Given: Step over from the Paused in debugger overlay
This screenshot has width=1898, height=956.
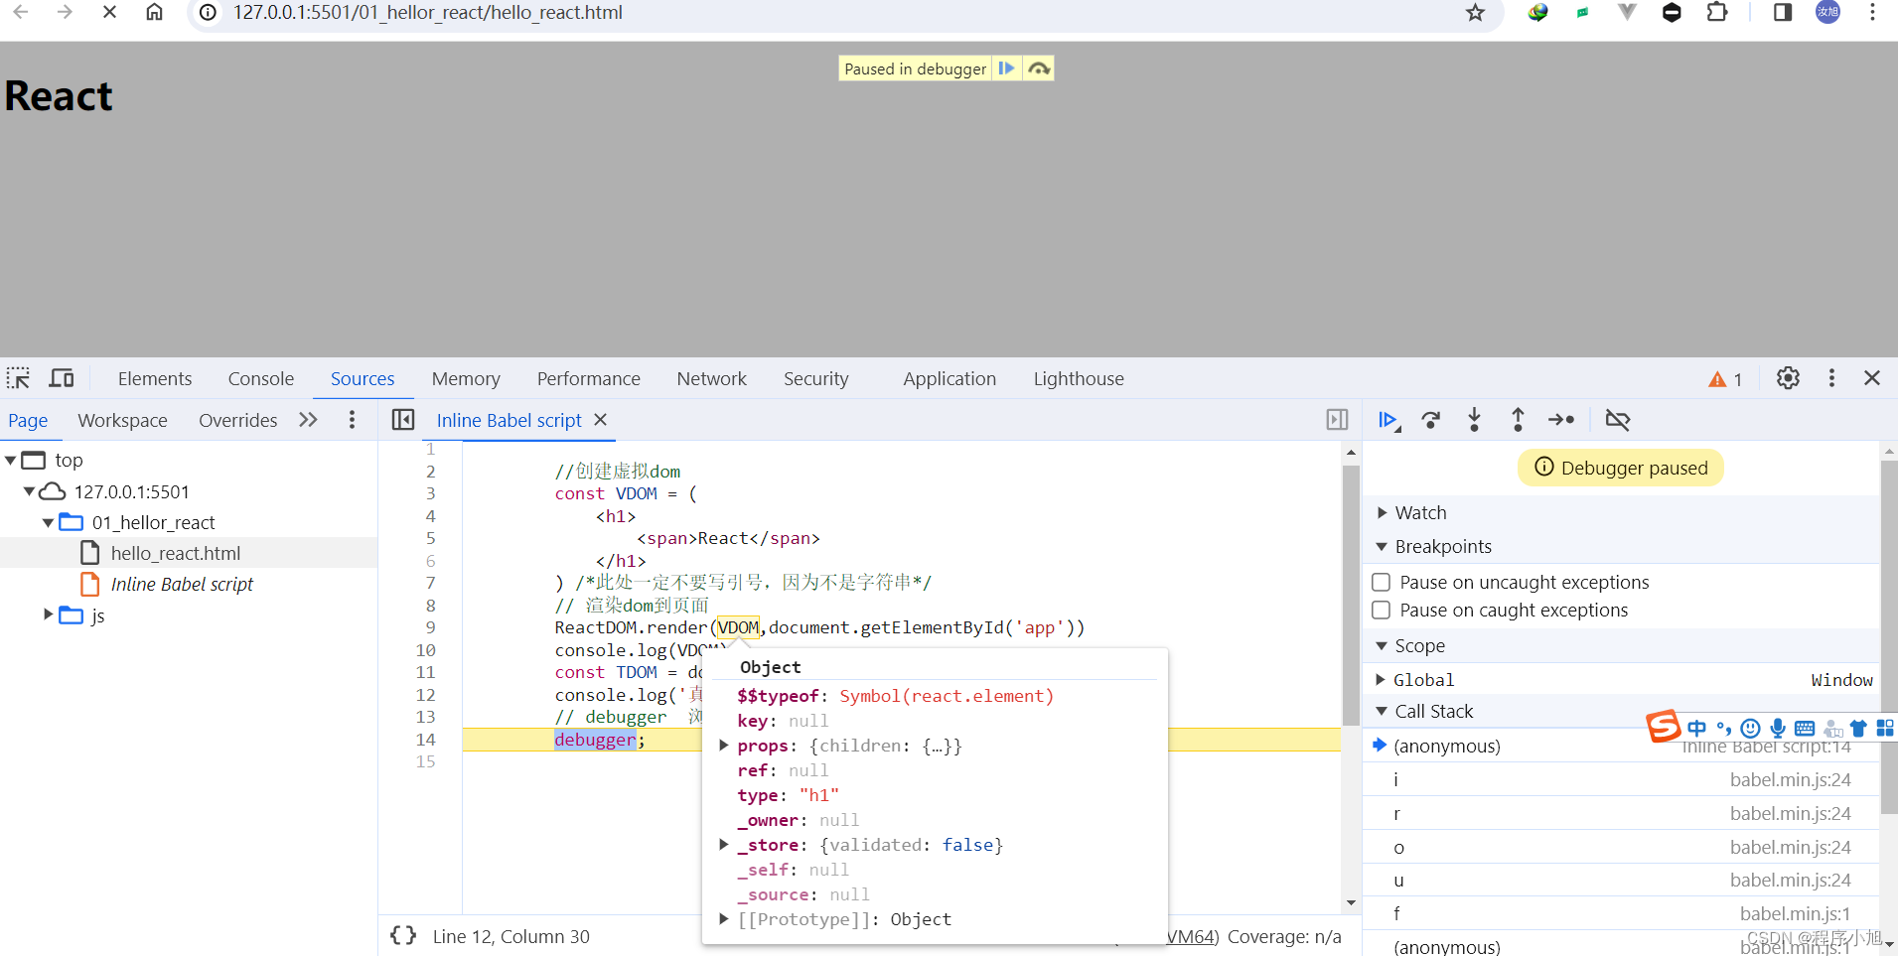Looking at the screenshot, I should pyautogui.click(x=1038, y=68).
